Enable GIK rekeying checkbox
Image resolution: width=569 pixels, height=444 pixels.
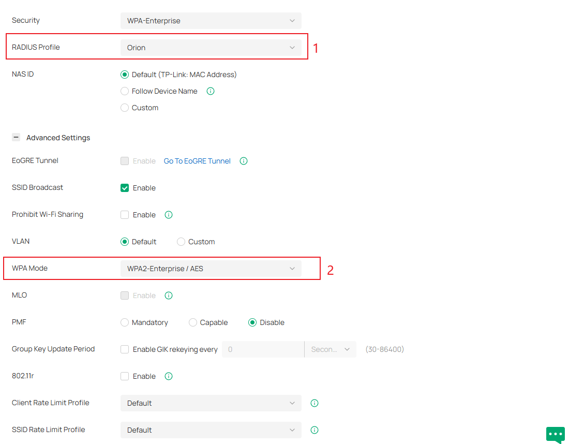click(x=124, y=349)
